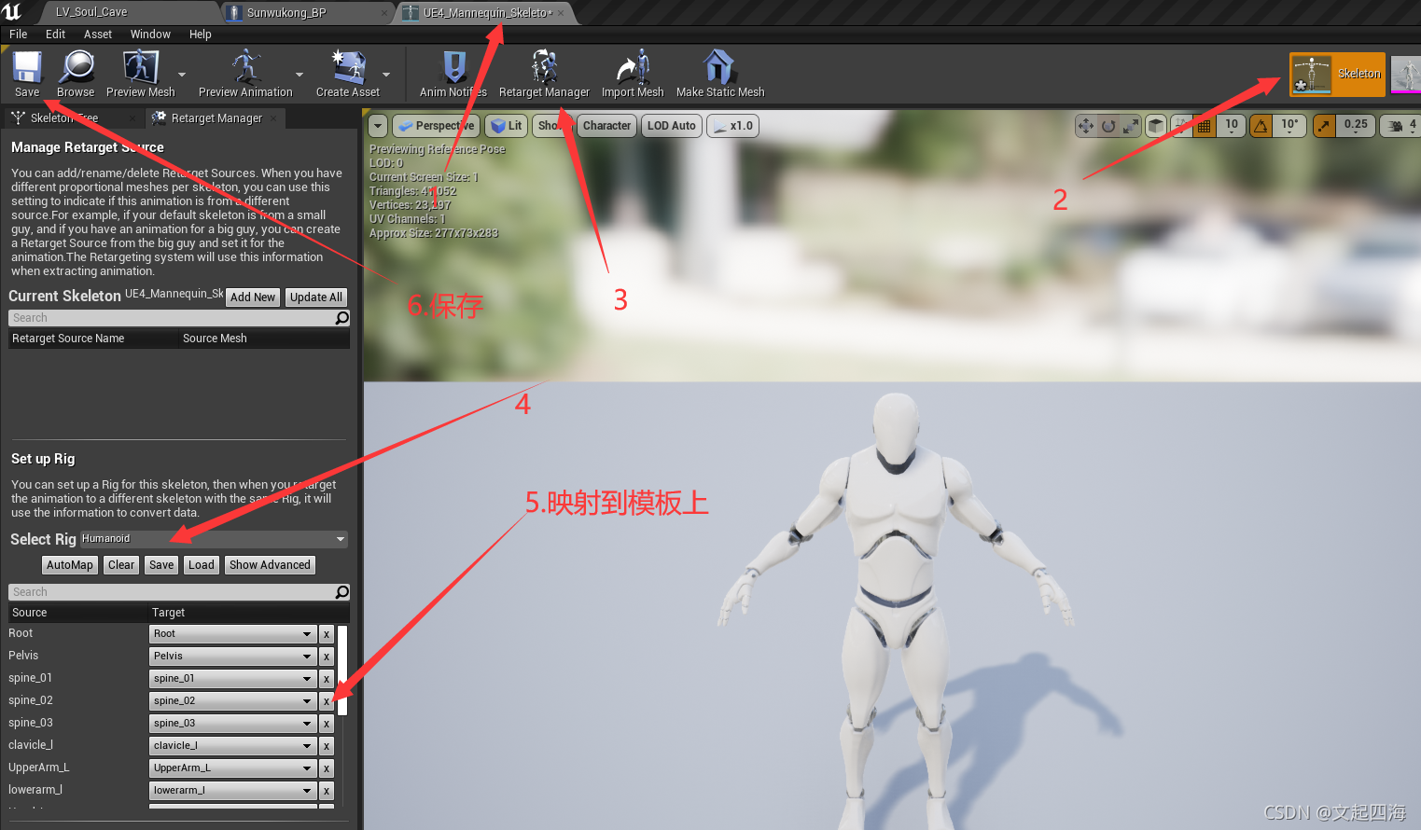Open the clavicle_l target bone dropdown
The width and height of the screenshot is (1421, 830).
pos(233,746)
